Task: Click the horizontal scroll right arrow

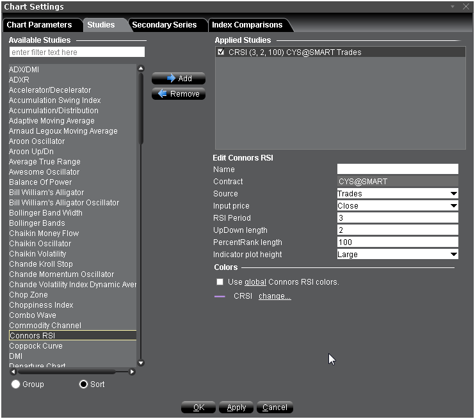Action: (133, 372)
